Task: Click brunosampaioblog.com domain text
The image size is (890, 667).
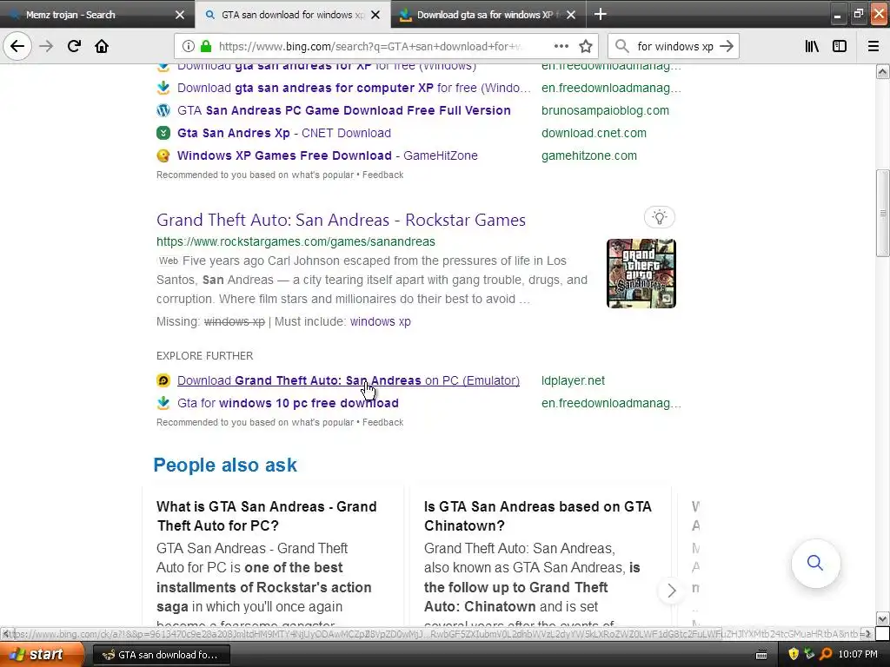Action: point(605,110)
